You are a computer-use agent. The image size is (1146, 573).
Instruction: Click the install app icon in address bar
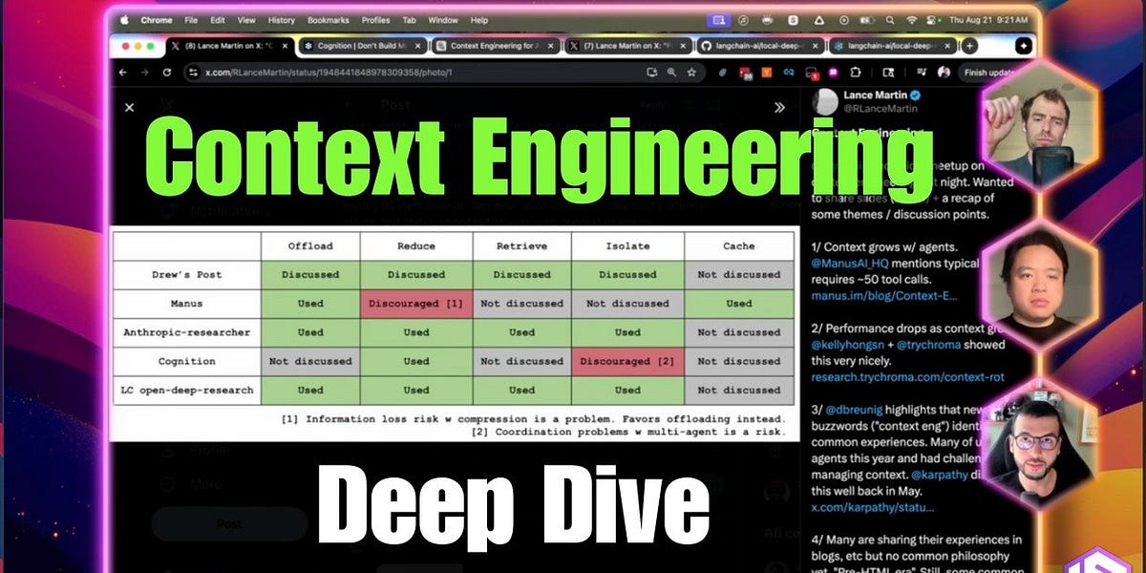[x=652, y=72]
